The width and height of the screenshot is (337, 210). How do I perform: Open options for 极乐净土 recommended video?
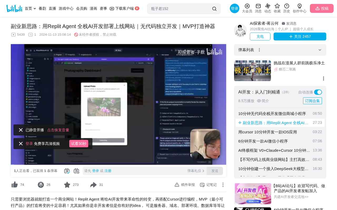pyautogui.click(x=324, y=78)
